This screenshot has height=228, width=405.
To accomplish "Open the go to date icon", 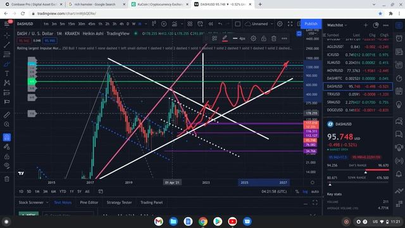I will coord(101,191).
